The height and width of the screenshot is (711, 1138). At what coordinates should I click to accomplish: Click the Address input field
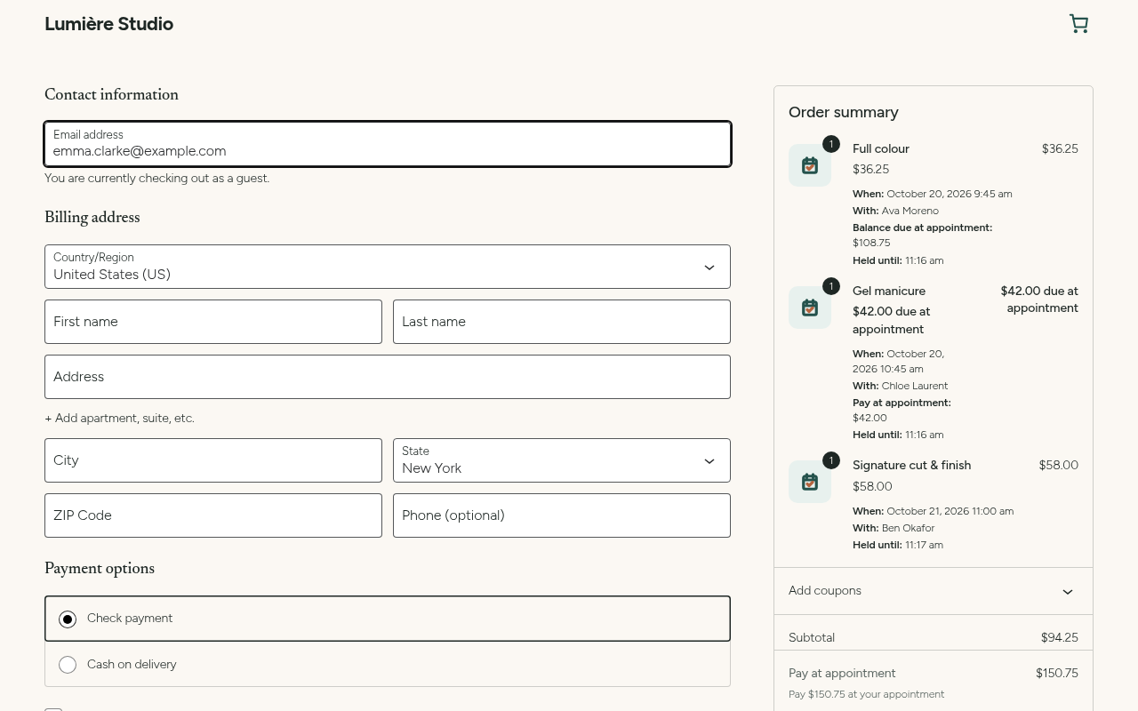click(388, 377)
